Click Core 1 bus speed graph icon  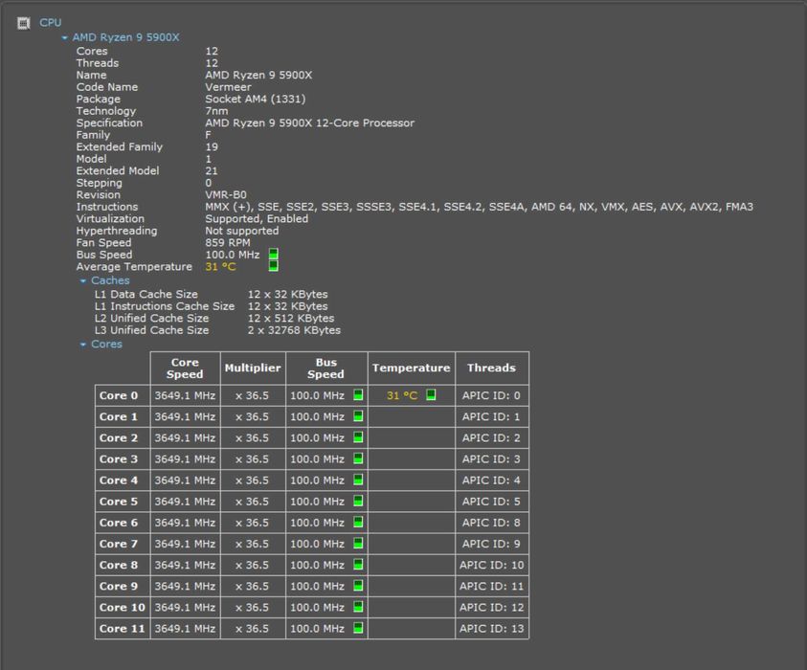pyautogui.click(x=358, y=415)
